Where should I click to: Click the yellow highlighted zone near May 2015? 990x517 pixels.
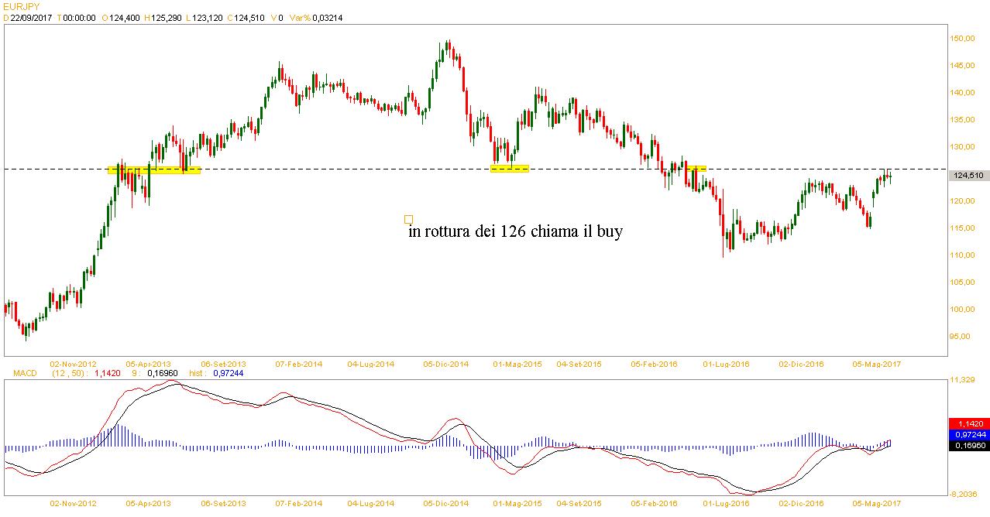(510, 169)
